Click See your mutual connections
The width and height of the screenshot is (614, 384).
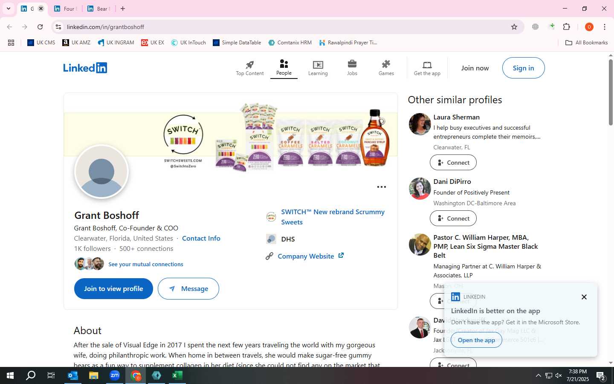146,264
